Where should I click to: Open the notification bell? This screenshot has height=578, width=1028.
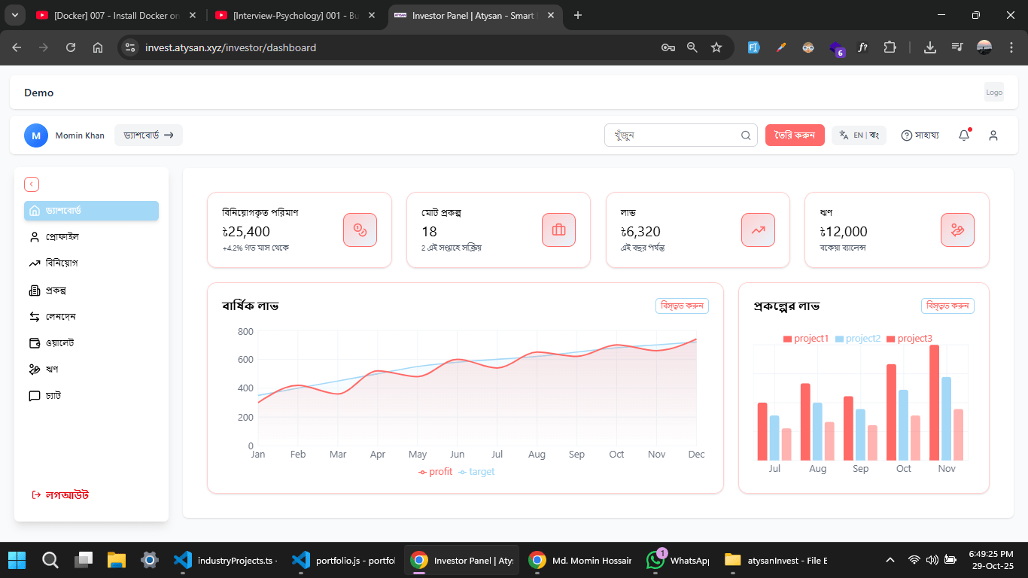click(x=963, y=135)
